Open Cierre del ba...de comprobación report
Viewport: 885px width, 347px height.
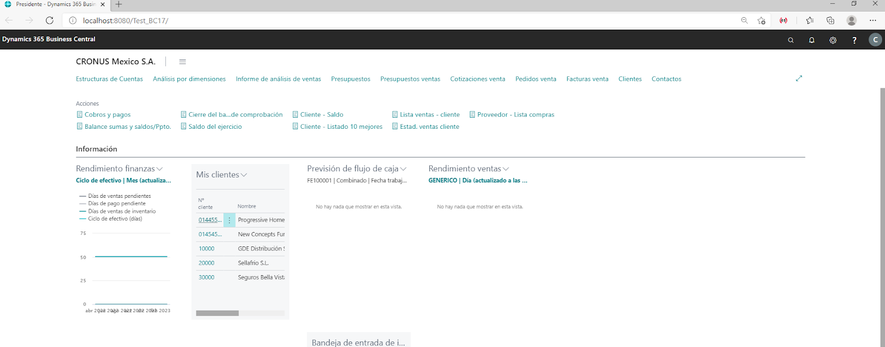pos(231,114)
